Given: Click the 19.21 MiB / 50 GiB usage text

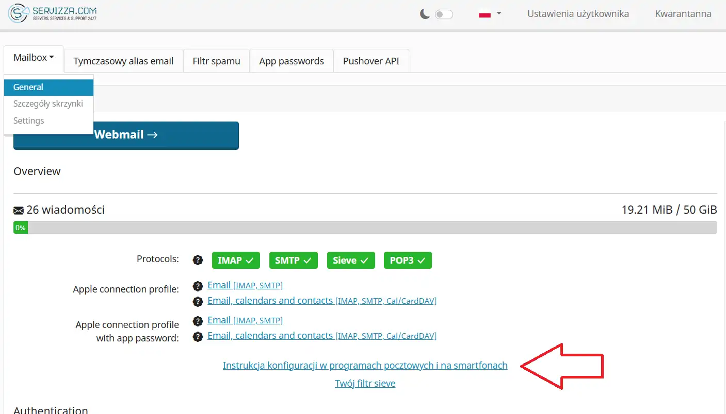Looking at the screenshot, I should tap(669, 210).
